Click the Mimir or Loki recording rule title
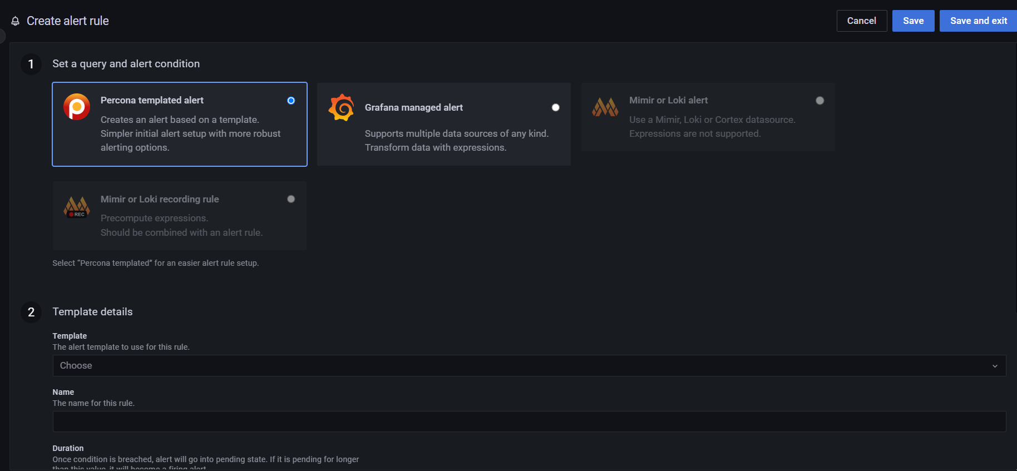Image resolution: width=1017 pixels, height=471 pixels. [160, 199]
